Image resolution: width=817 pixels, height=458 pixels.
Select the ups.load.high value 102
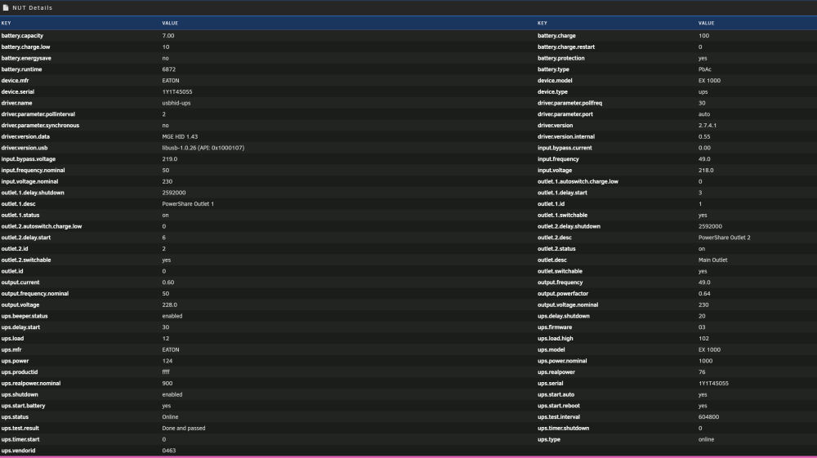click(x=704, y=338)
